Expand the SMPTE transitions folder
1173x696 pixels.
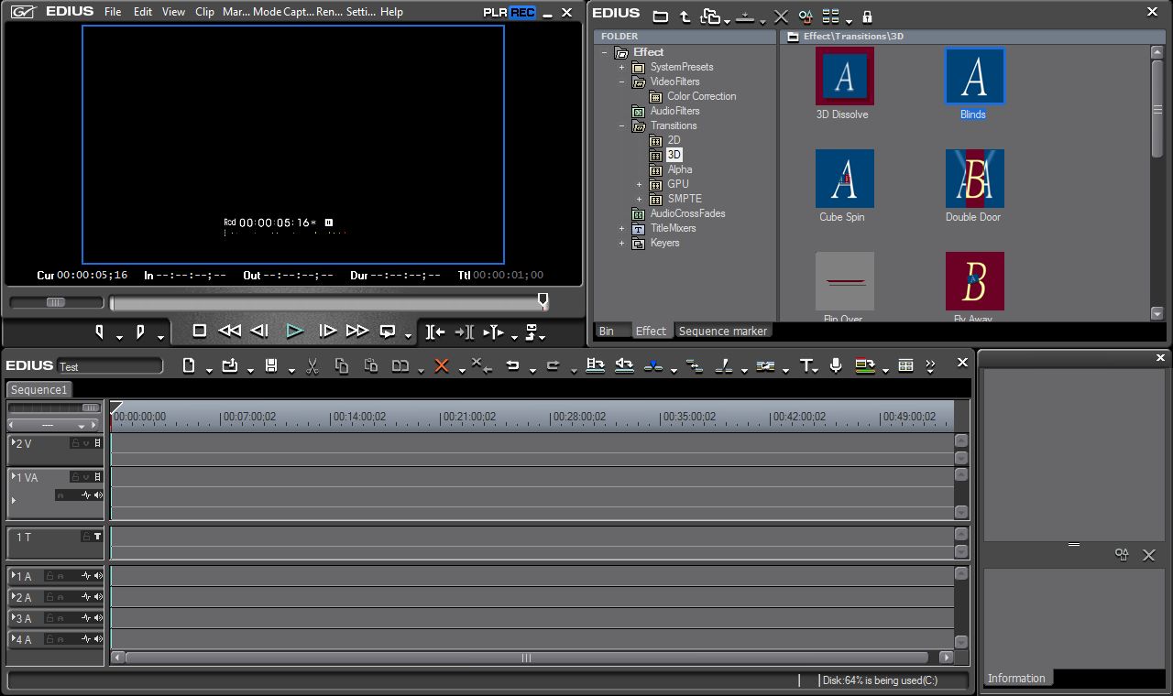640,199
